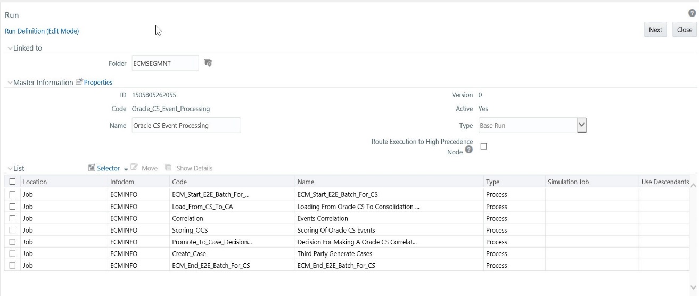This screenshot has width=699, height=296.
Task: Click the Loading From Oracle CS To Consolidation cell
Action: (389, 207)
